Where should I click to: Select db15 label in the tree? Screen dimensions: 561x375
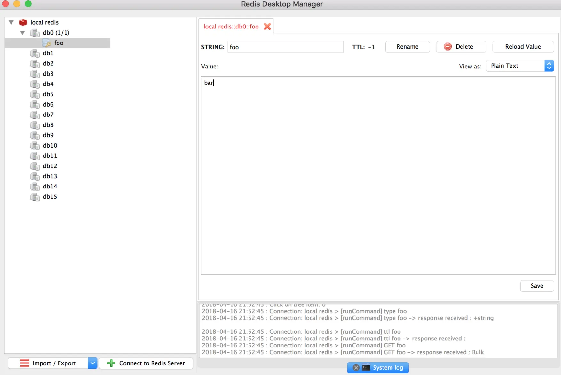tap(50, 196)
